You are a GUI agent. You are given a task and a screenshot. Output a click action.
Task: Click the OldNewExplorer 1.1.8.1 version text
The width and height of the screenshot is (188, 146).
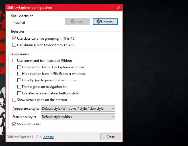24,137
